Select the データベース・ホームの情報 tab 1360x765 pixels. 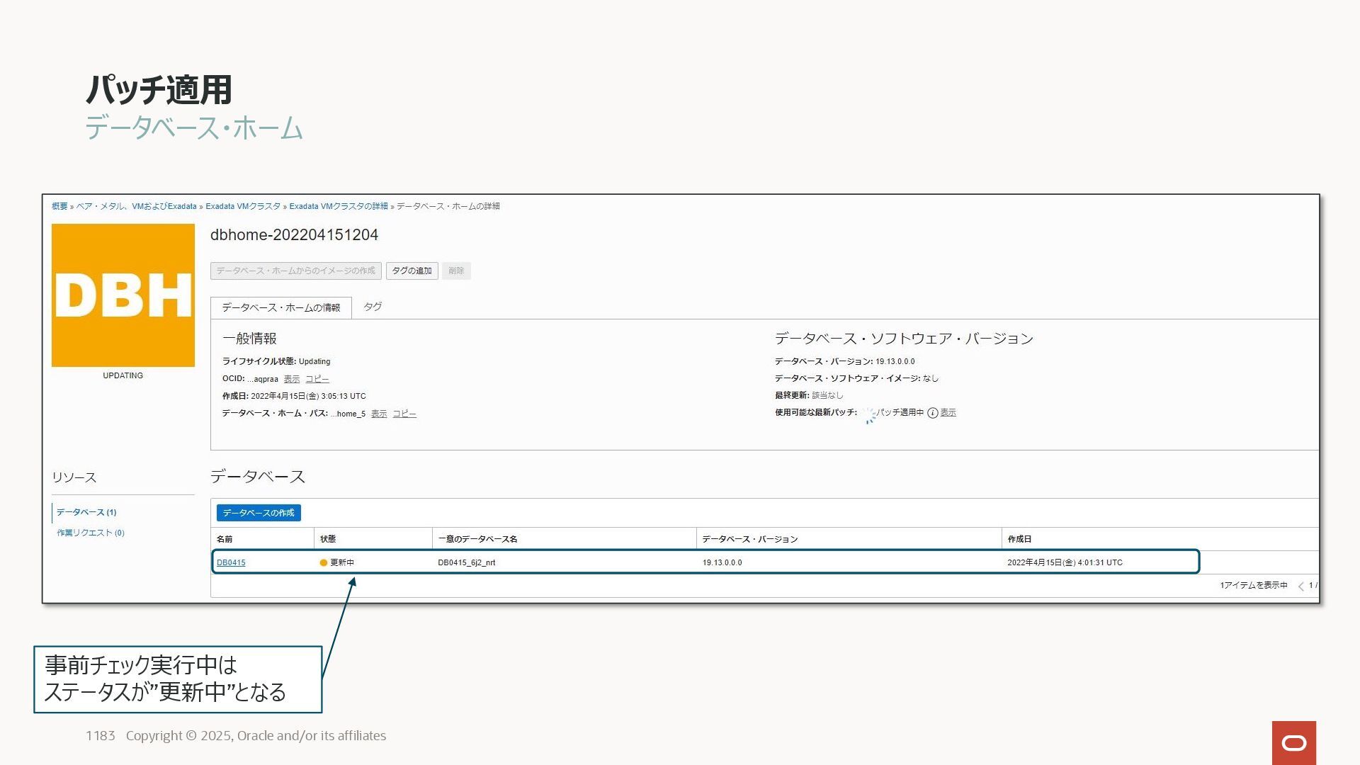(x=280, y=307)
